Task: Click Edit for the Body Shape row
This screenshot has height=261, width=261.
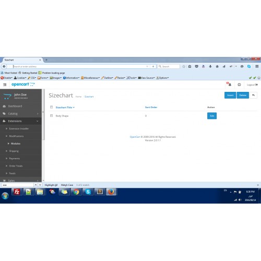Action: tap(212, 116)
